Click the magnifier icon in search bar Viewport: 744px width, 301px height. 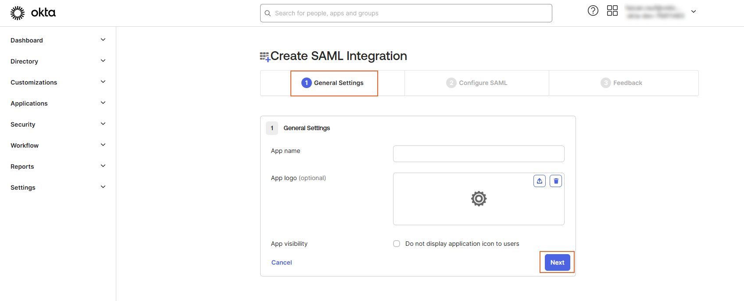268,13
